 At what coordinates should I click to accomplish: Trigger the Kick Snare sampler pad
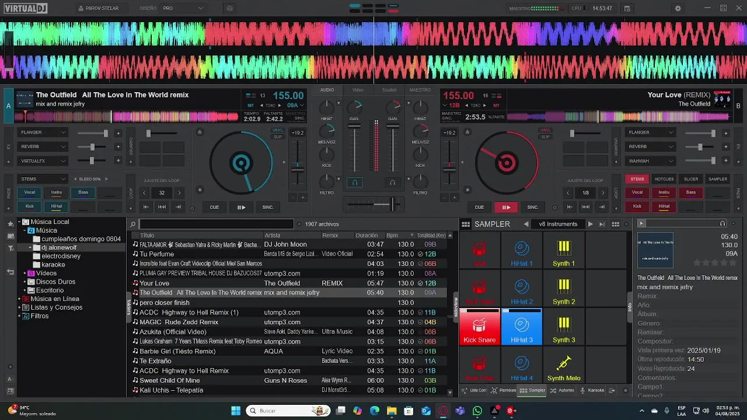tap(479, 327)
